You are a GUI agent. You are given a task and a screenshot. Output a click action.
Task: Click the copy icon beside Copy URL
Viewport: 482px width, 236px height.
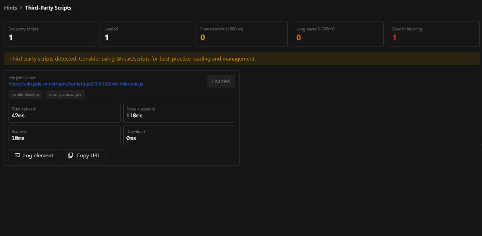click(x=71, y=155)
